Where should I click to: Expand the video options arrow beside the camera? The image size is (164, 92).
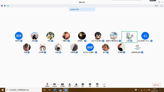(x=58, y=84)
